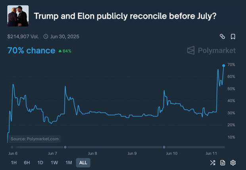Click the Polymarket logo watermark
The height and width of the screenshot is (170, 246).
(x=211, y=50)
